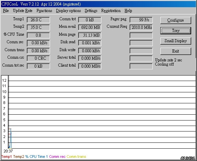Click the Current Freq label

click(x=117, y=26)
